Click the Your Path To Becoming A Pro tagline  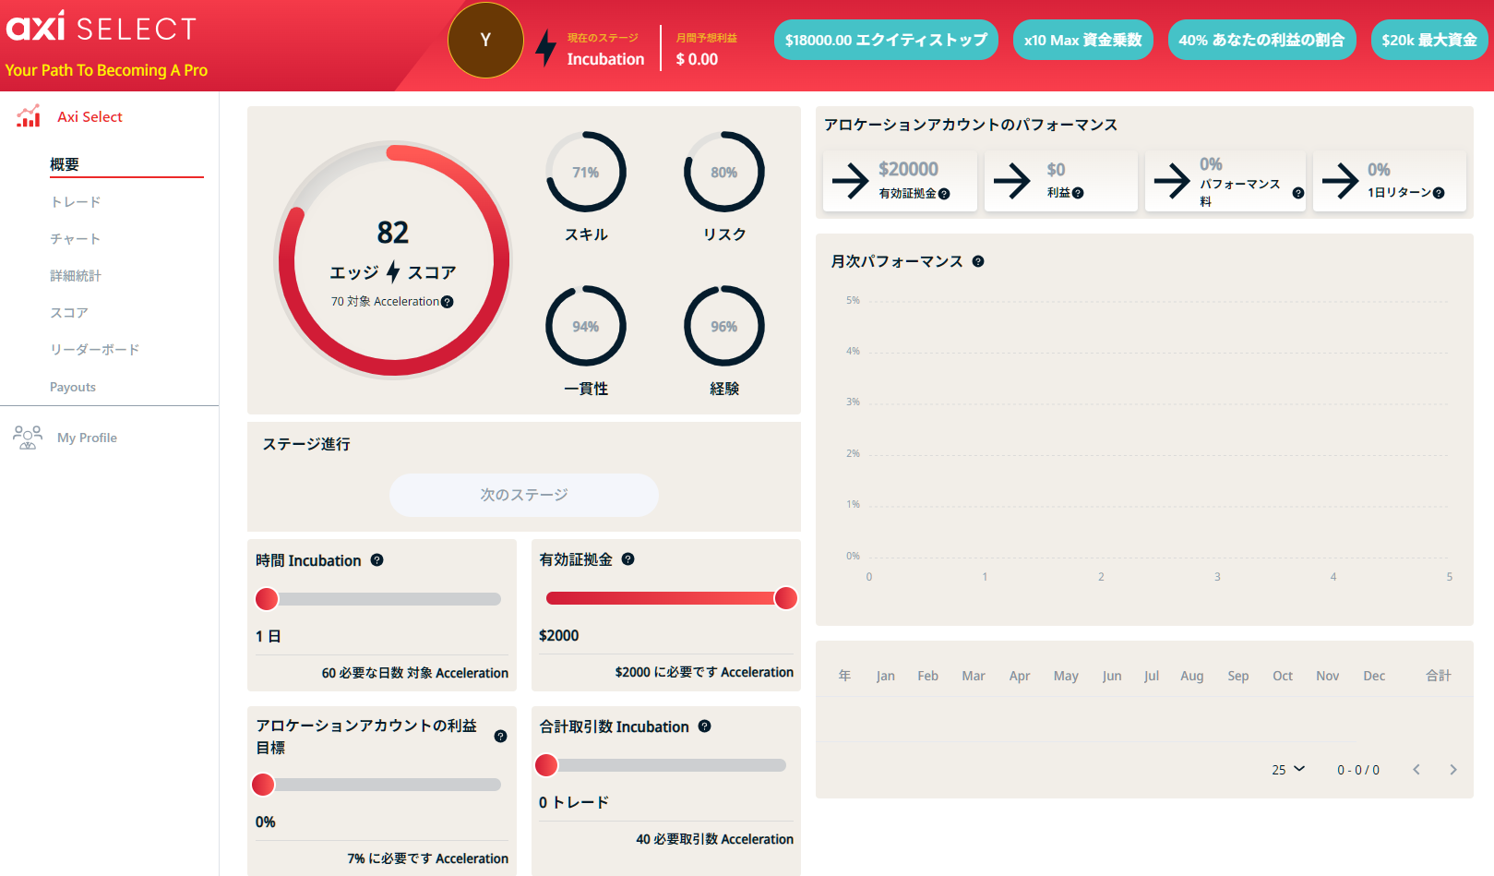106,70
